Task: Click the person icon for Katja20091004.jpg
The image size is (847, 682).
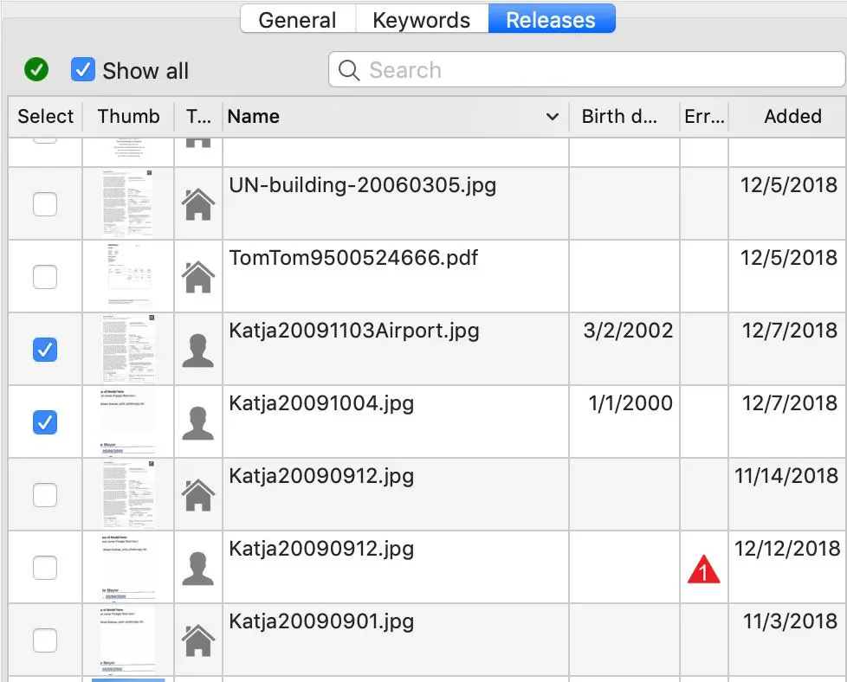Action: [198, 423]
